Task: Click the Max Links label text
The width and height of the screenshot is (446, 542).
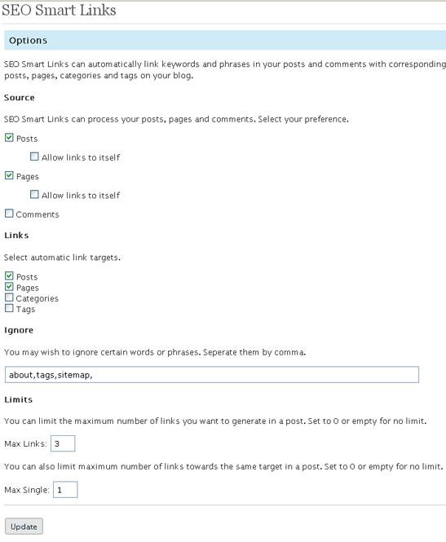Action: (25, 443)
